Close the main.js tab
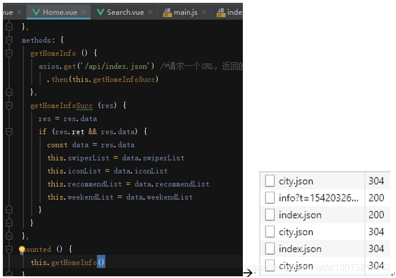 (x=204, y=12)
